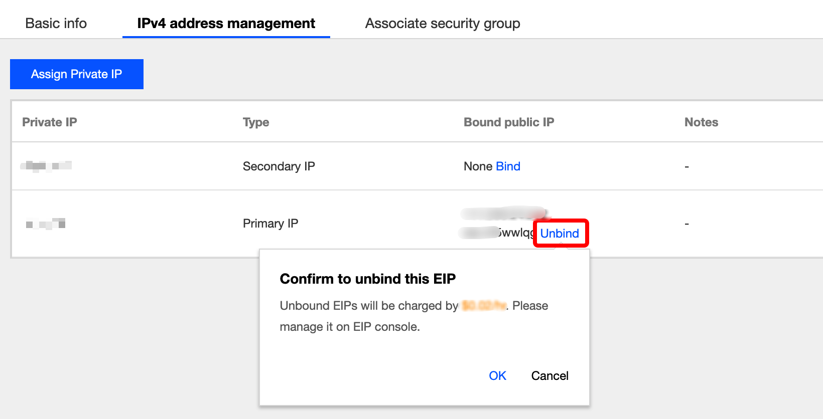Select the IPv4 address management tab
This screenshot has width=823, height=419.
pos(226,24)
